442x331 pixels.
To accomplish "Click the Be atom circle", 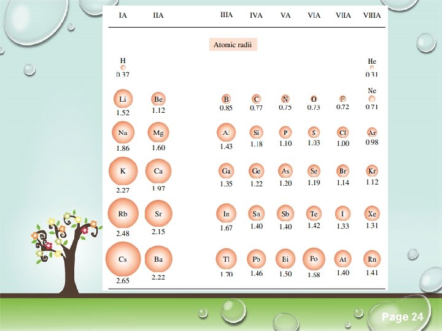I will [x=158, y=99].
